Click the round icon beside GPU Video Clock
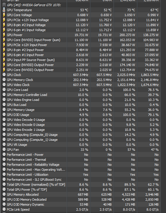The height and width of the screenshot is (213, 166). tap(4, 85)
